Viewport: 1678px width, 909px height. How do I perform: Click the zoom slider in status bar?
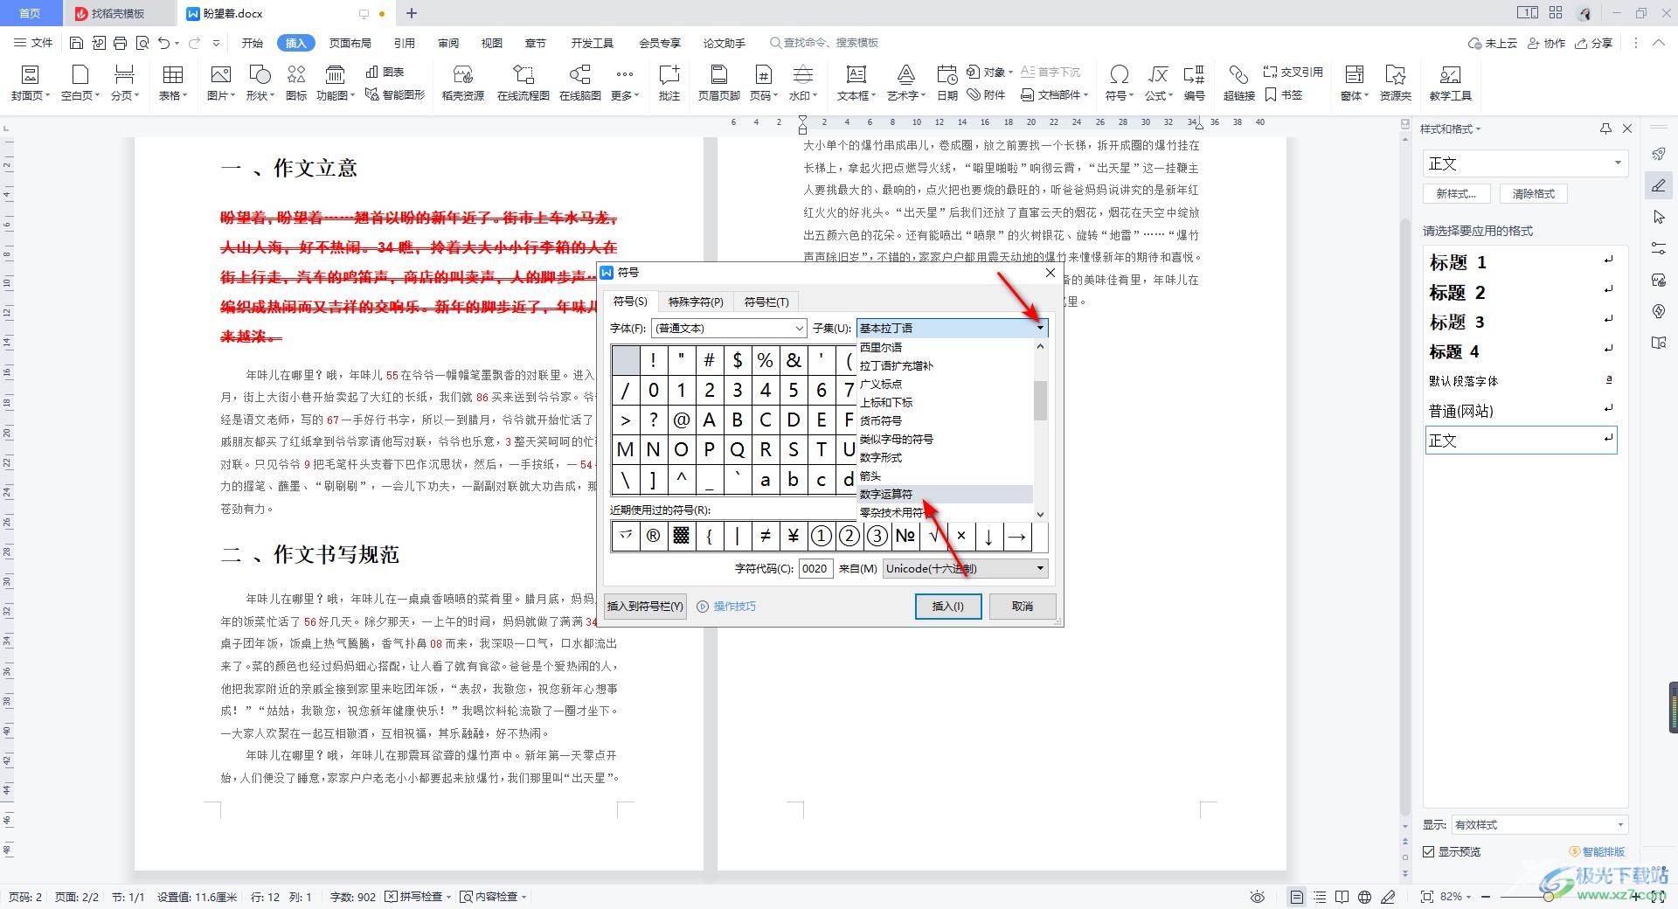1548,897
